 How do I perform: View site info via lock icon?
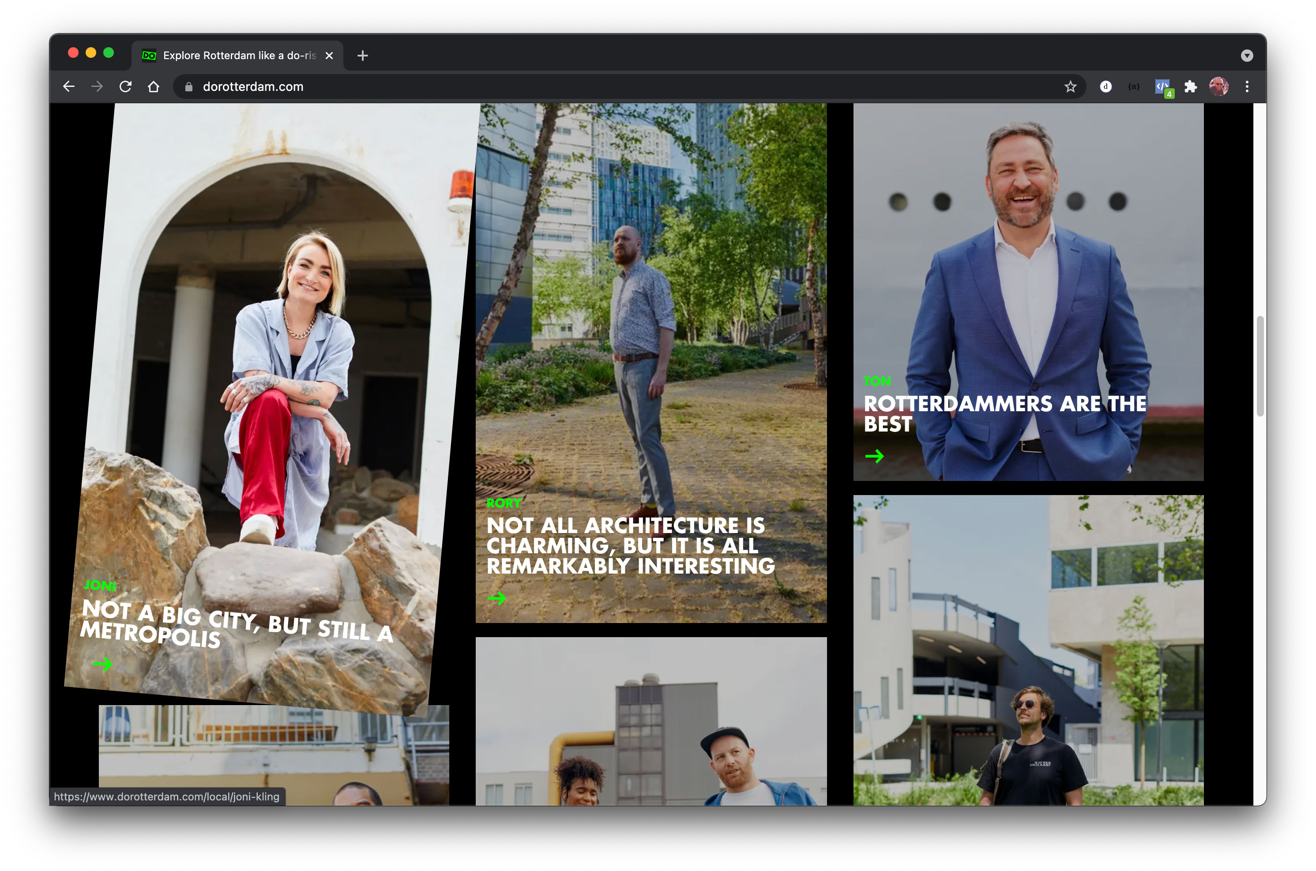[x=189, y=86]
